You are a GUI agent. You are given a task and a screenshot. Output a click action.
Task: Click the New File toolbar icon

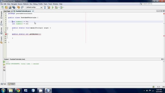[x=3, y=7]
